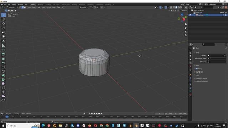228x128 pixels.
Task: Select the Rotate tool
Action: [x=3, y=28]
